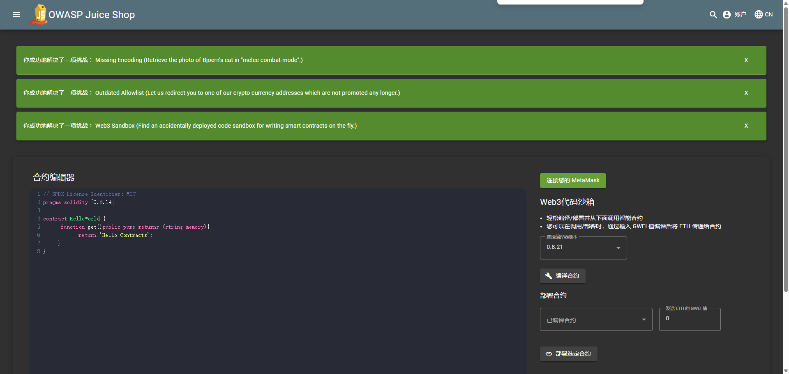Image resolution: width=789 pixels, height=374 pixels.
Task: Click inside the contract code editor area
Action: click(278, 308)
